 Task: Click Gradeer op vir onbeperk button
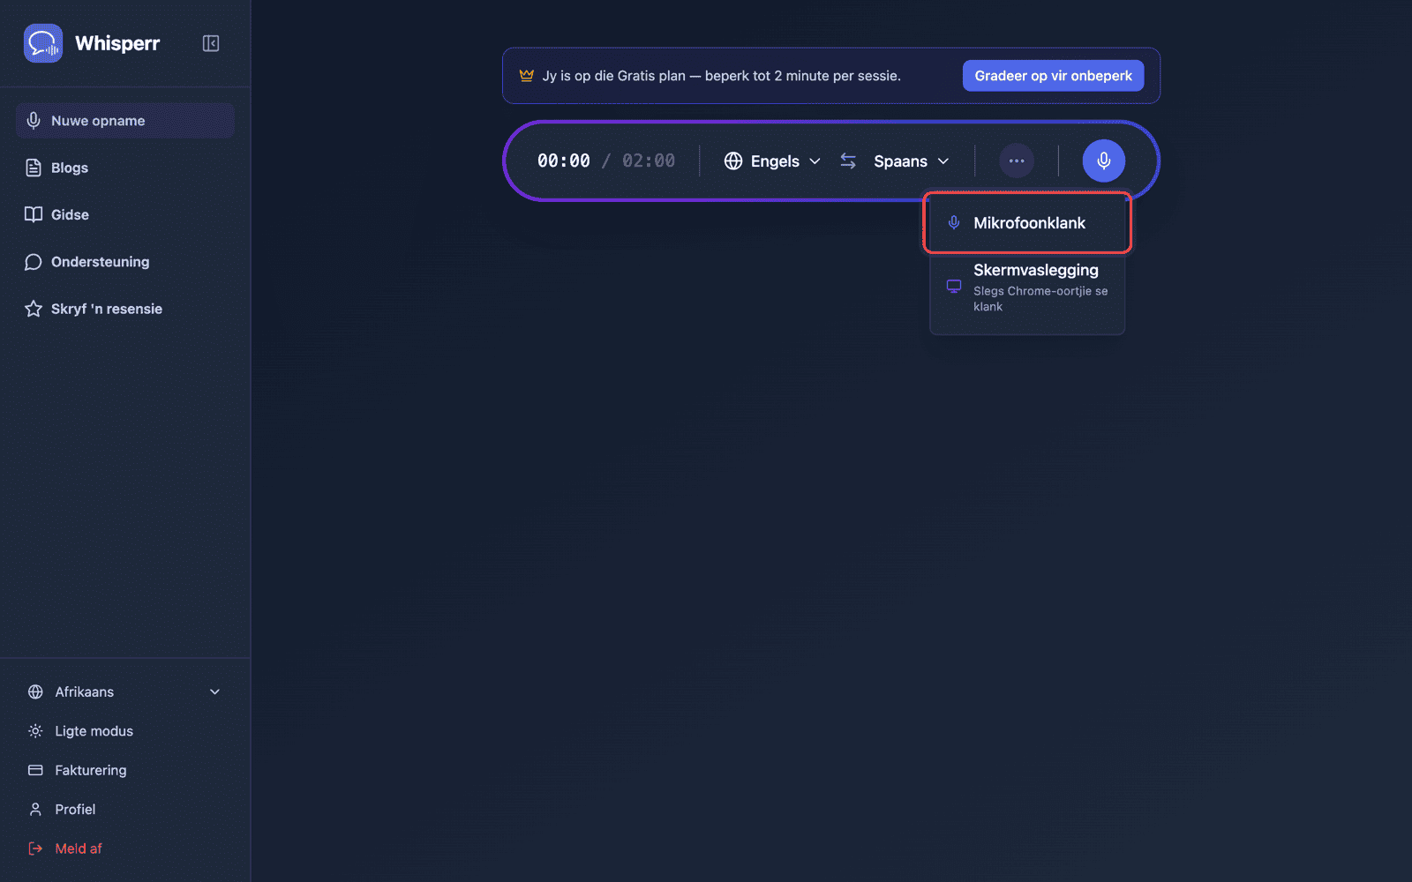click(1053, 76)
